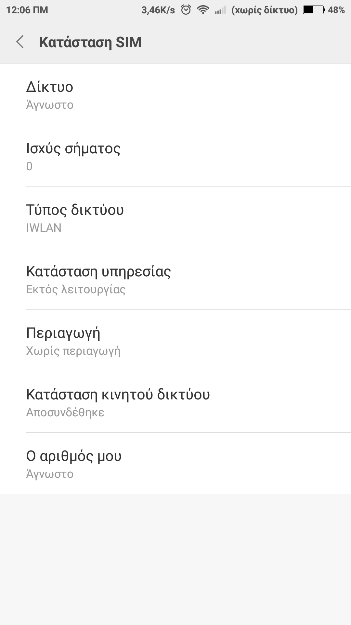Tap the Κατάσταση SIM page title
351x625 pixels.
[90, 42]
